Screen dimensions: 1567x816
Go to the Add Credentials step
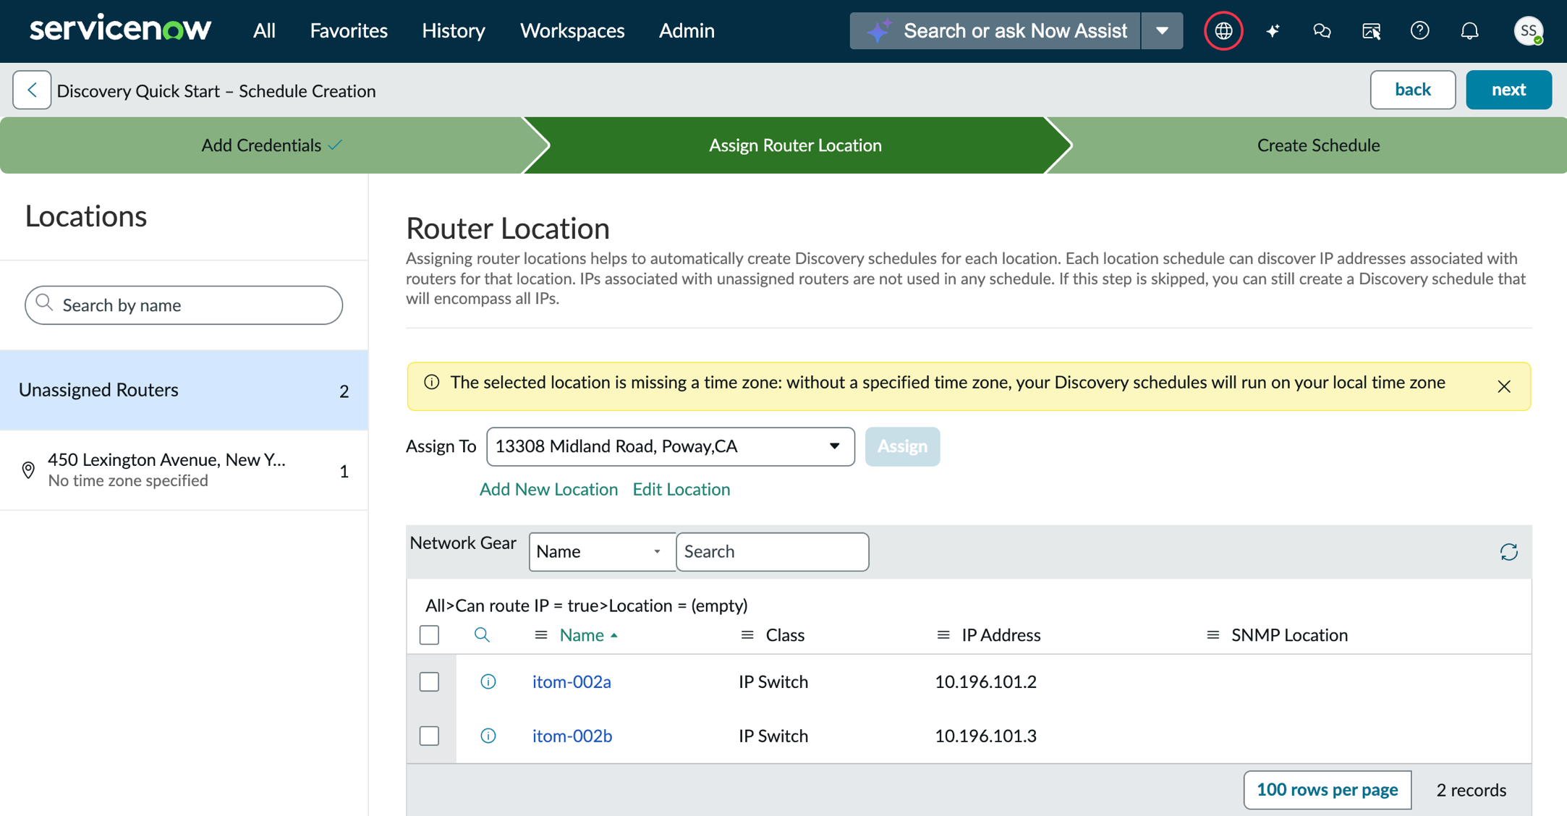[x=271, y=145]
